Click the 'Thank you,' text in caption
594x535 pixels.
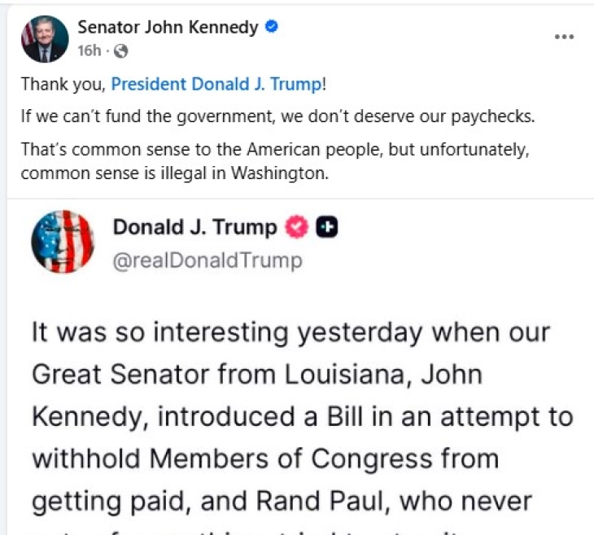click(64, 84)
